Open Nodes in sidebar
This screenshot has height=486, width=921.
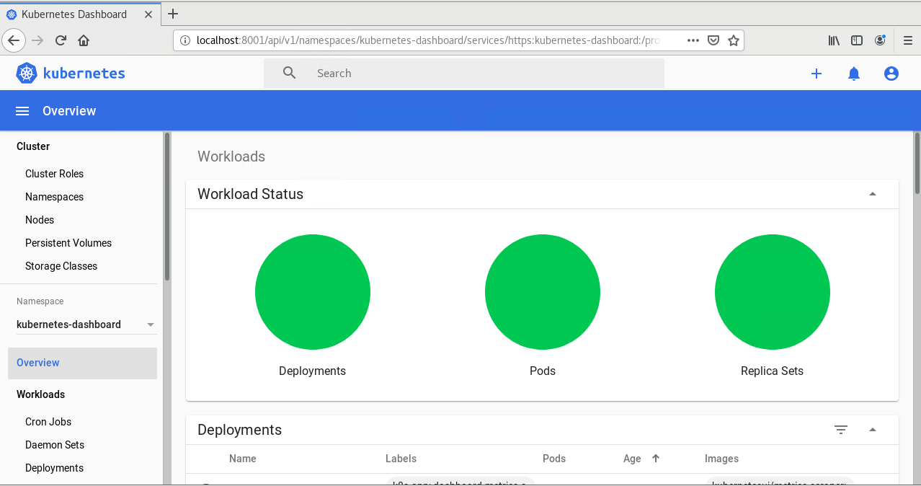pos(40,220)
